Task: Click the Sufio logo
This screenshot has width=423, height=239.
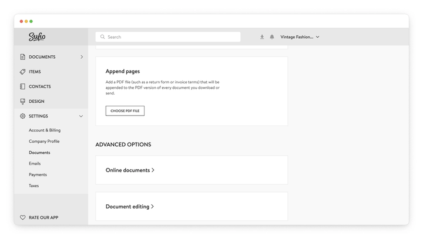Action: click(x=37, y=36)
